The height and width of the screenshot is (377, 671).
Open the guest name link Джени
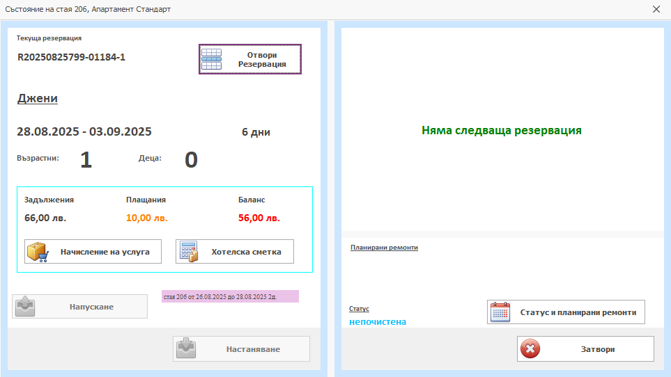[x=37, y=98]
